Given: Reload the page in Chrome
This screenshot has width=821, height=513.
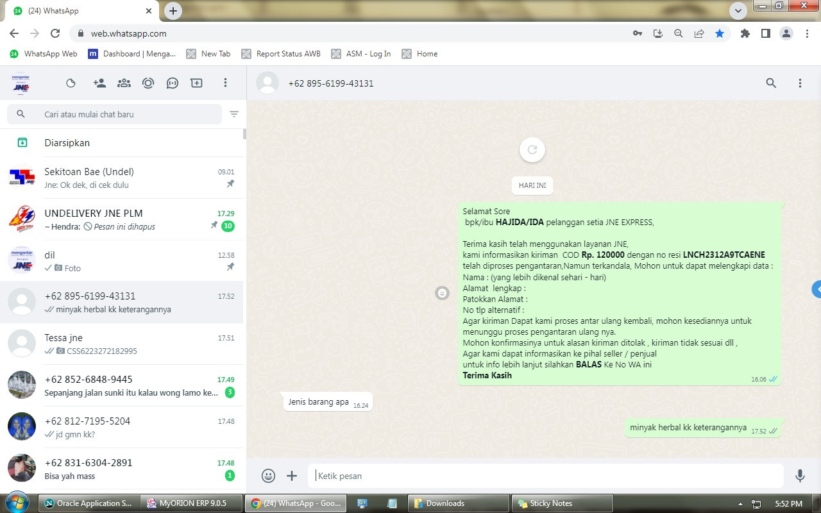Looking at the screenshot, I should pos(55,33).
